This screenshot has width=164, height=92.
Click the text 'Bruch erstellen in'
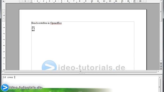[40, 23]
